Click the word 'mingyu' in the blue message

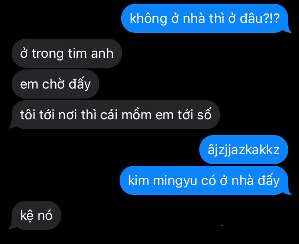pos(175,181)
